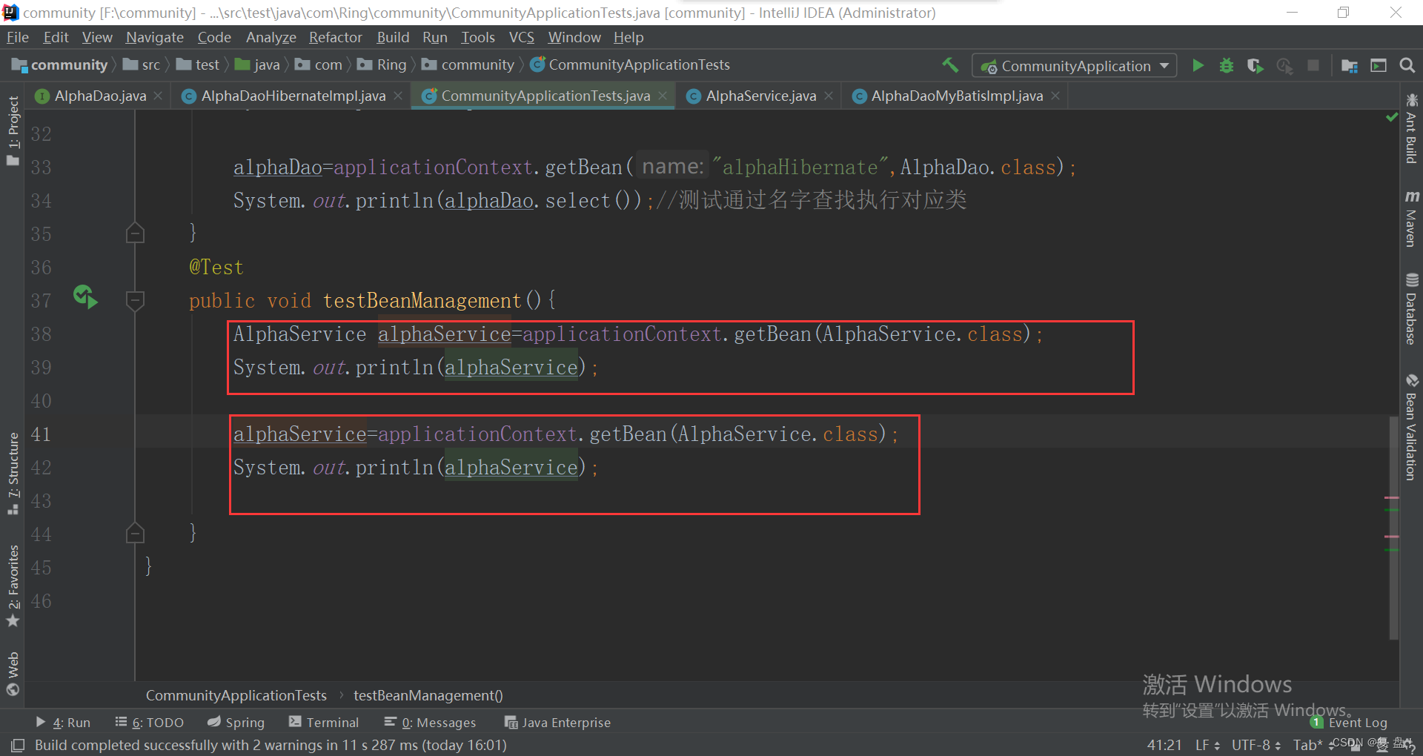The height and width of the screenshot is (756, 1423).
Task: Toggle the fold marker at line 35
Action: [135, 233]
